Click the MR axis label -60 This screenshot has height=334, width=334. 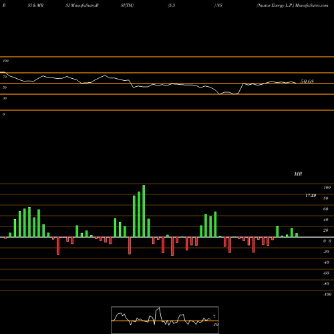tap(326, 273)
